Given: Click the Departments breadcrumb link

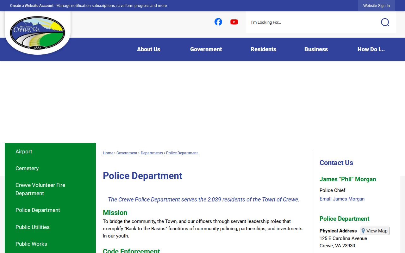Looking at the screenshot, I should [152, 153].
